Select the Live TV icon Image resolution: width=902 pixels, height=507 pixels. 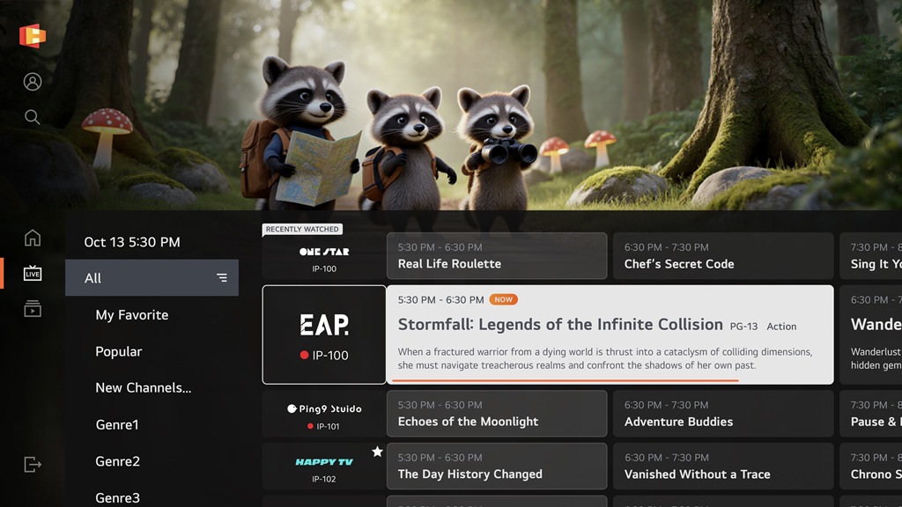point(33,273)
